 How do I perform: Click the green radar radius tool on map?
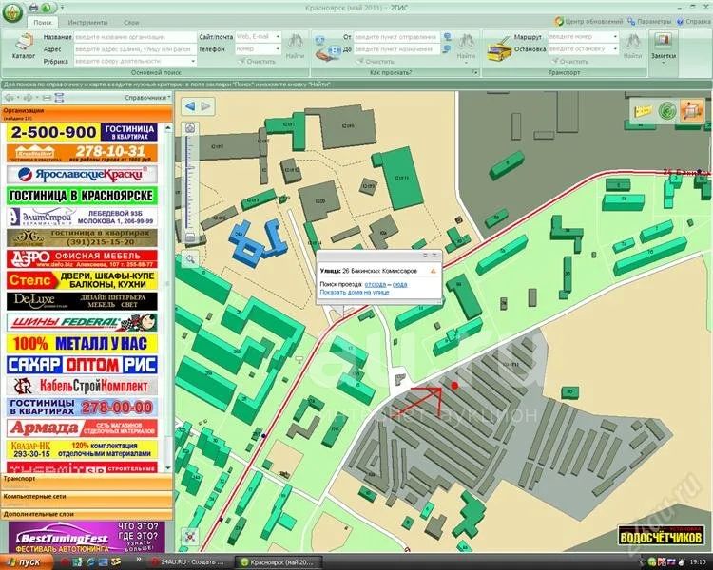pyautogui.click(x=666, y=110)
